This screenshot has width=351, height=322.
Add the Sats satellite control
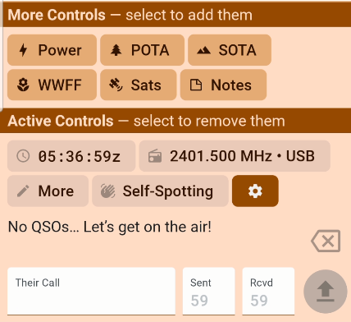[139, 85]
